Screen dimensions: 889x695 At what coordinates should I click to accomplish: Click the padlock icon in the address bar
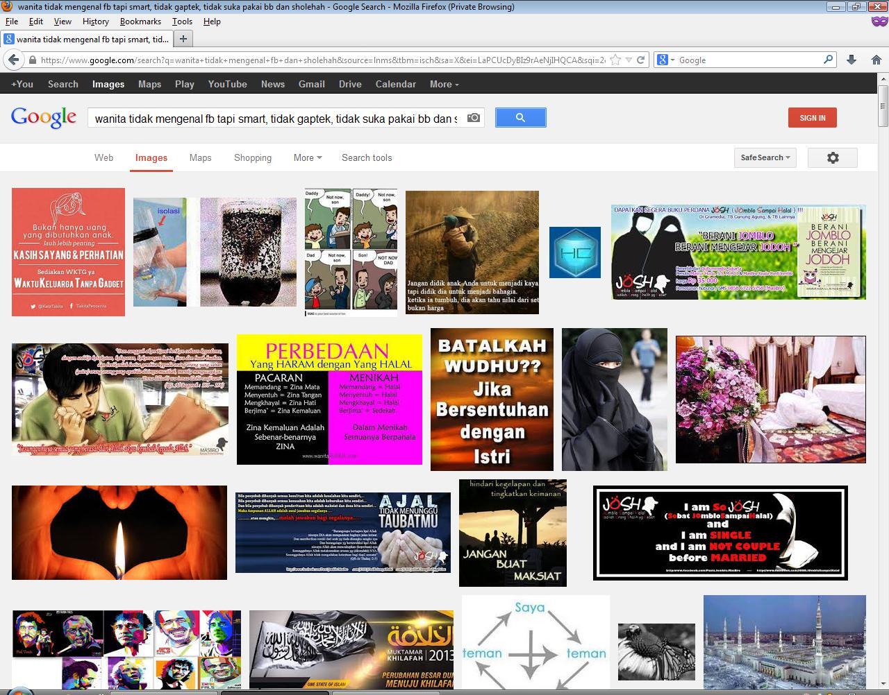pos(32,60)
